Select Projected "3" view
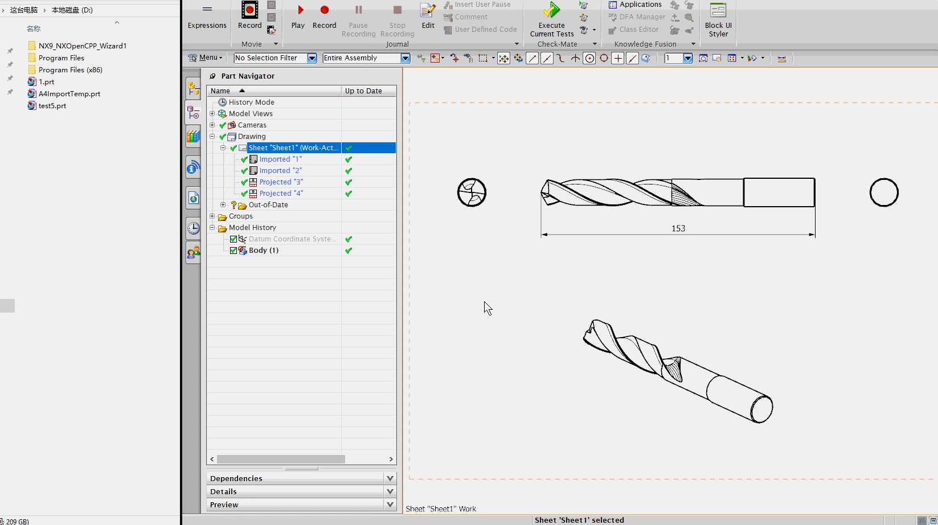 (281, 182)
